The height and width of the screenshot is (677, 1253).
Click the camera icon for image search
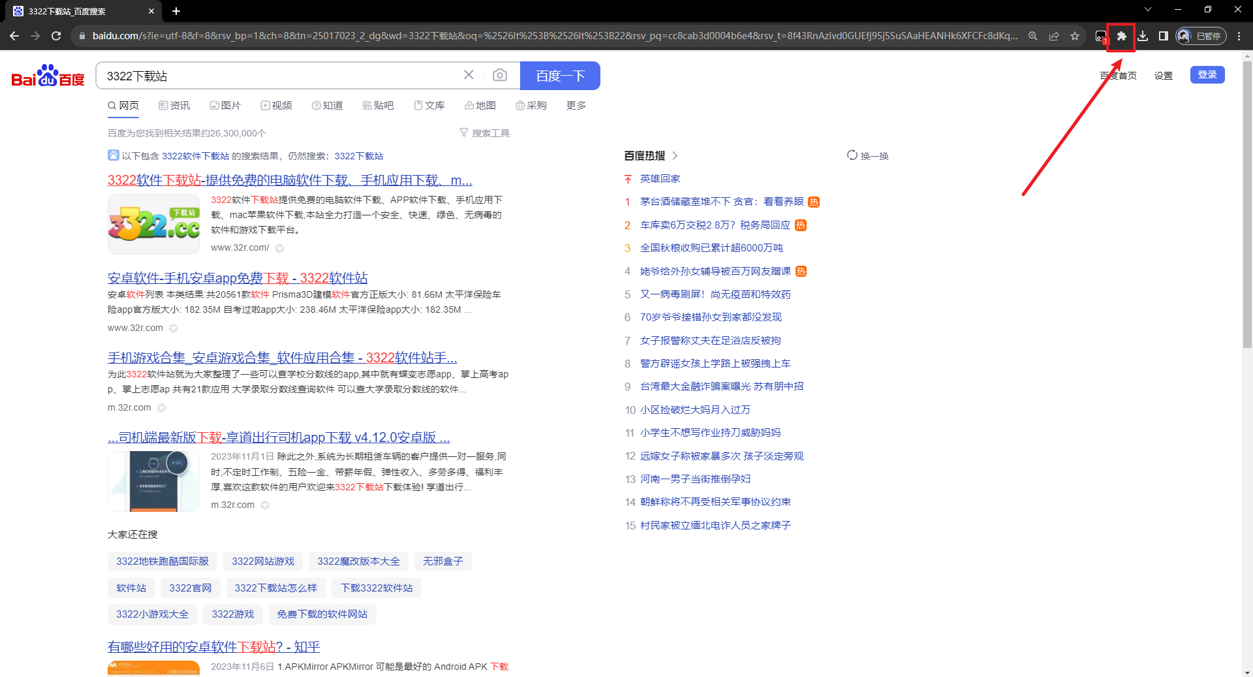500,75
